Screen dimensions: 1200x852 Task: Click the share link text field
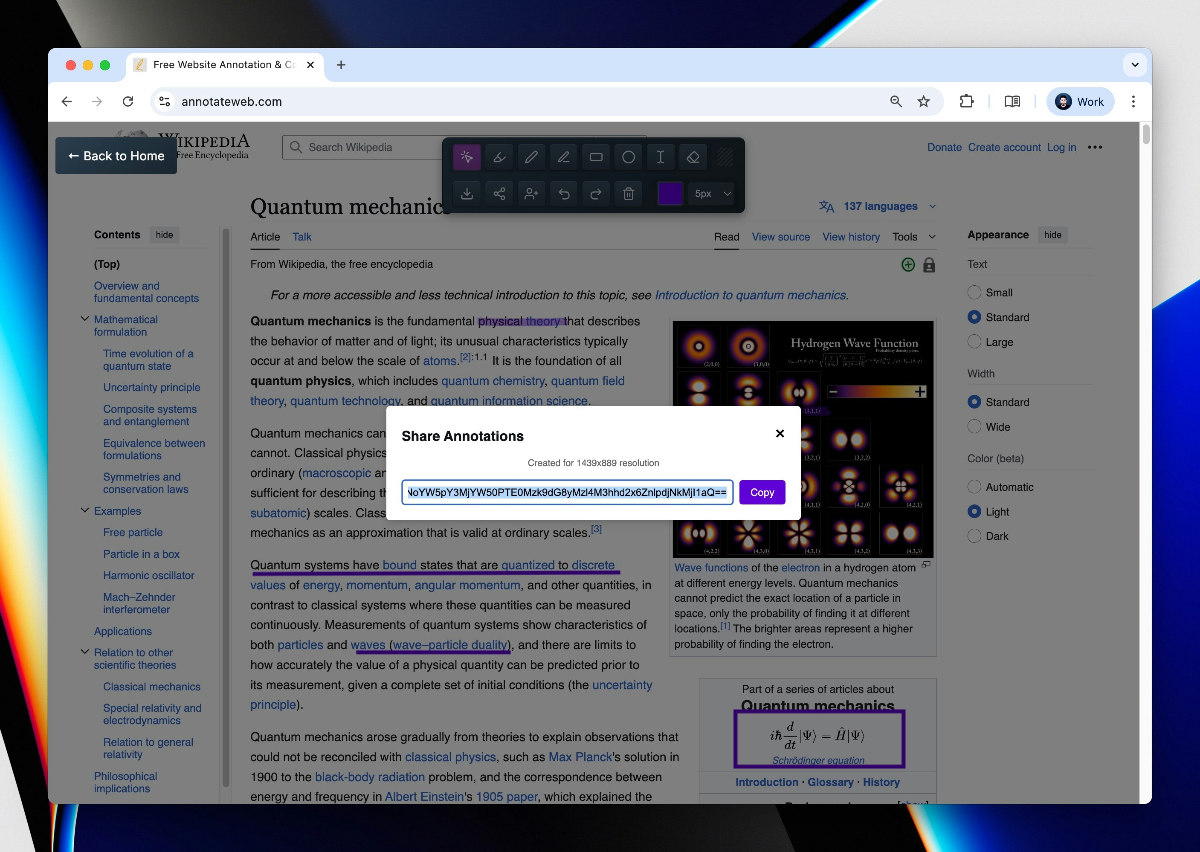(567, 493)
